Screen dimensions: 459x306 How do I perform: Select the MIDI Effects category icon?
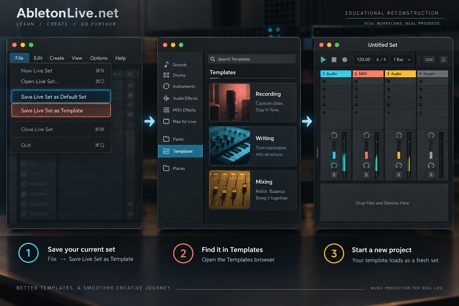point(166,110)
